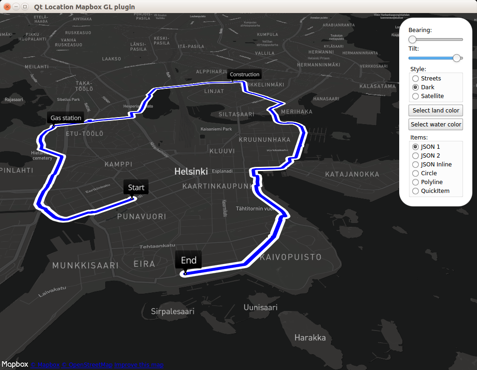The height and width of the screenshot is (370, 477).
Task: Click the KAMPPI district label
Action: [118, 164]
